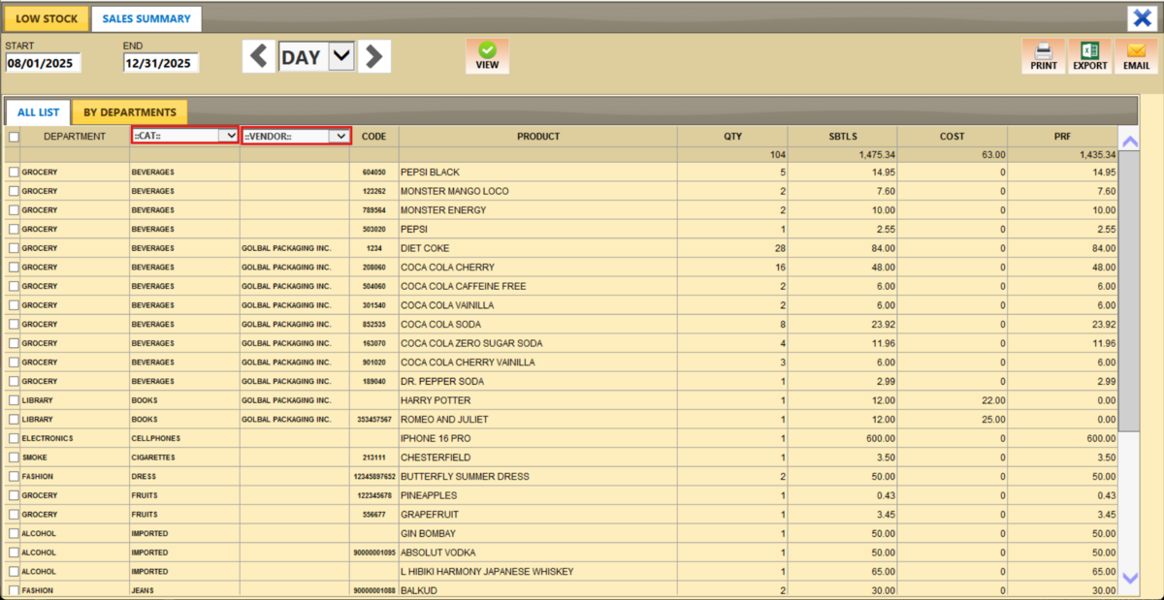
Task: Toggle the select-all checkbox in header
Action: [13, 137]
